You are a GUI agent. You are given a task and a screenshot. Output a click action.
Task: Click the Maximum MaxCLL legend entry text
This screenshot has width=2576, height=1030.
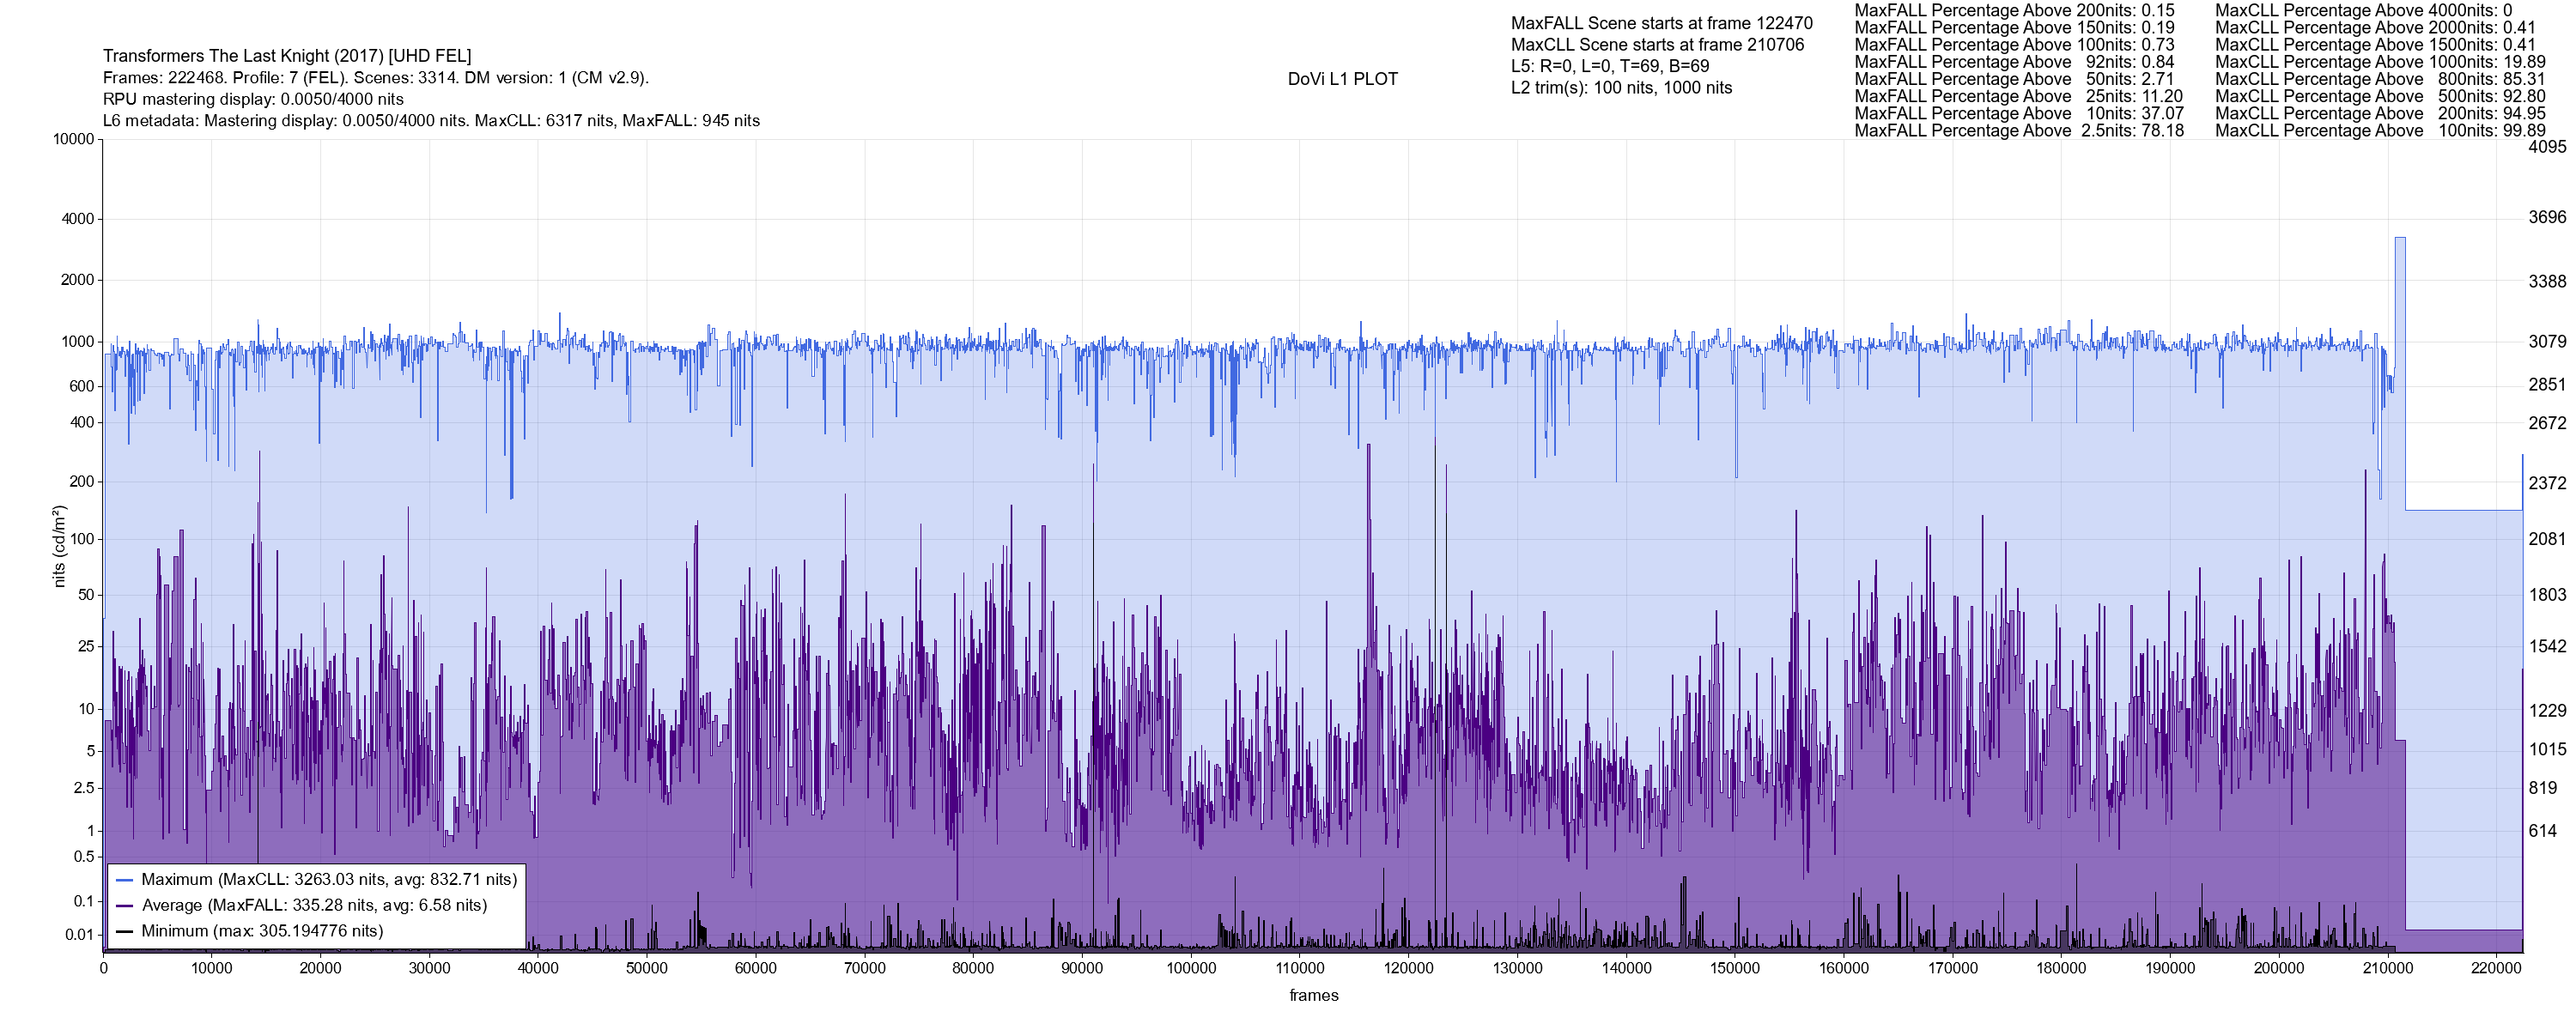click(329, 880)
